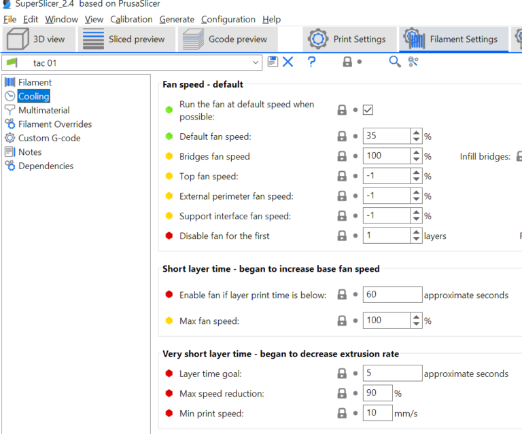Screen dimensions: 522x434
Task: Open the Filament Overrides page
Action: pos(54,124)
